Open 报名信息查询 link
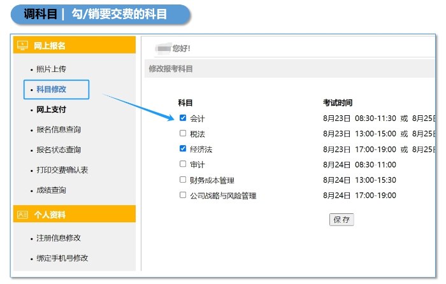 [x=59, y=130]
